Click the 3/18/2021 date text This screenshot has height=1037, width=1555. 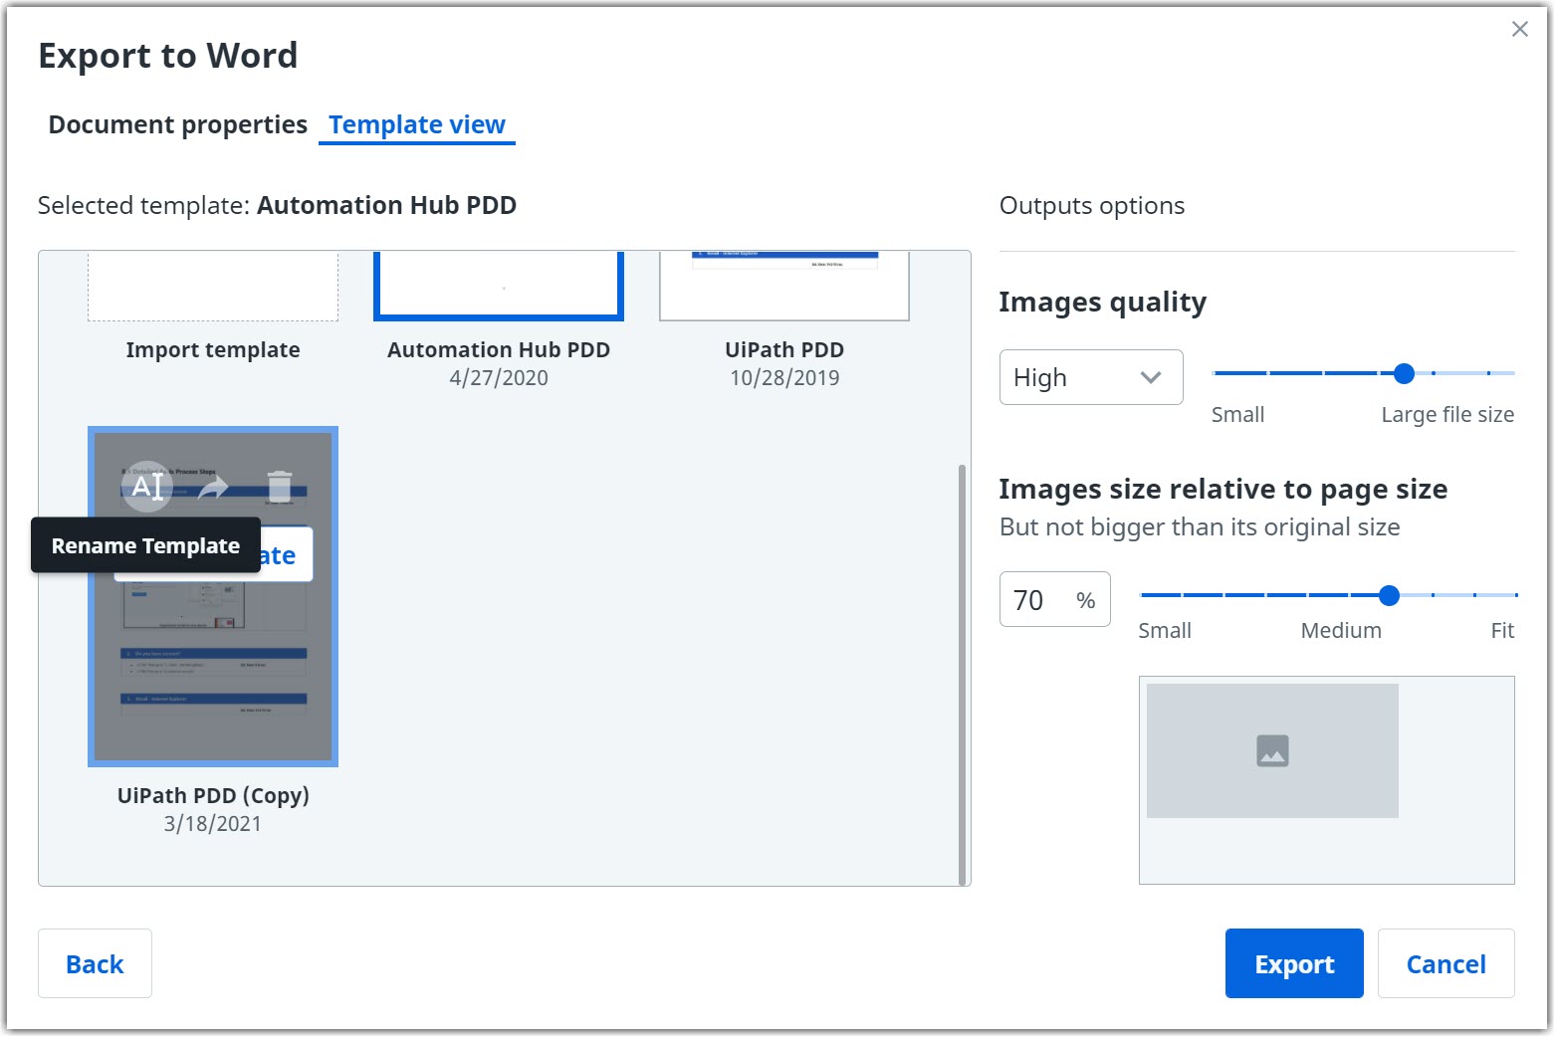[x=213, y=823]
